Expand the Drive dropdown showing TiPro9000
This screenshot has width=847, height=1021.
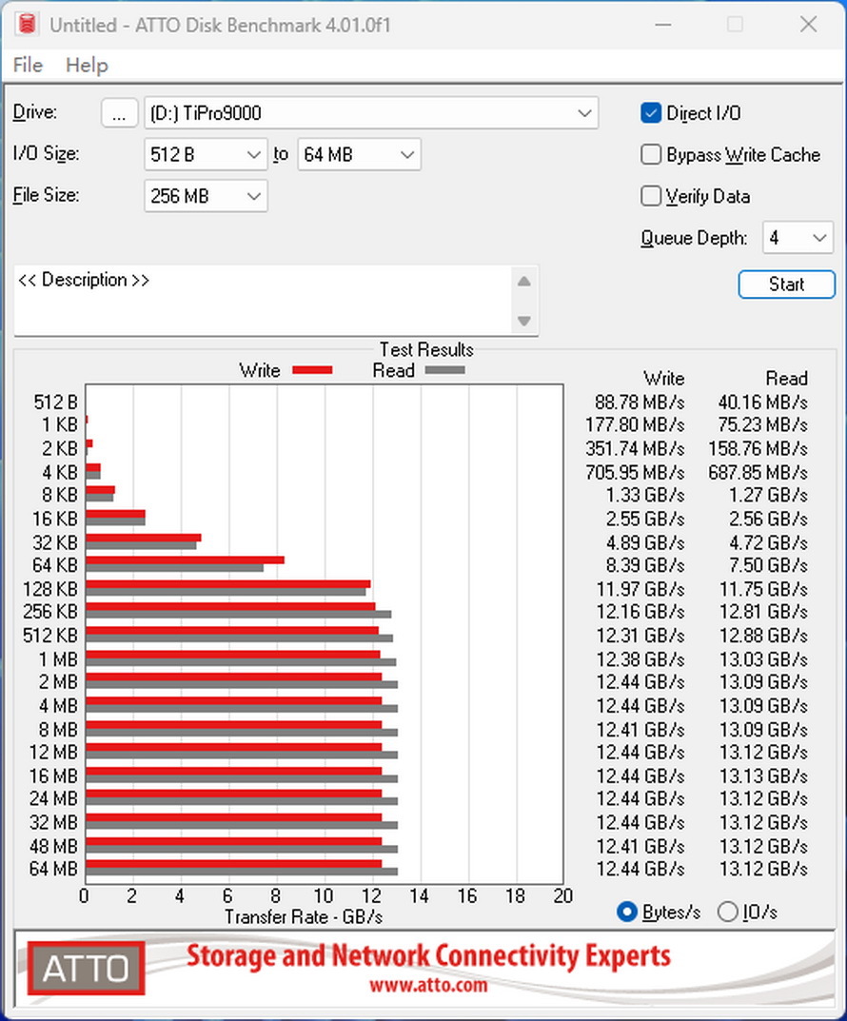point(371,113)
